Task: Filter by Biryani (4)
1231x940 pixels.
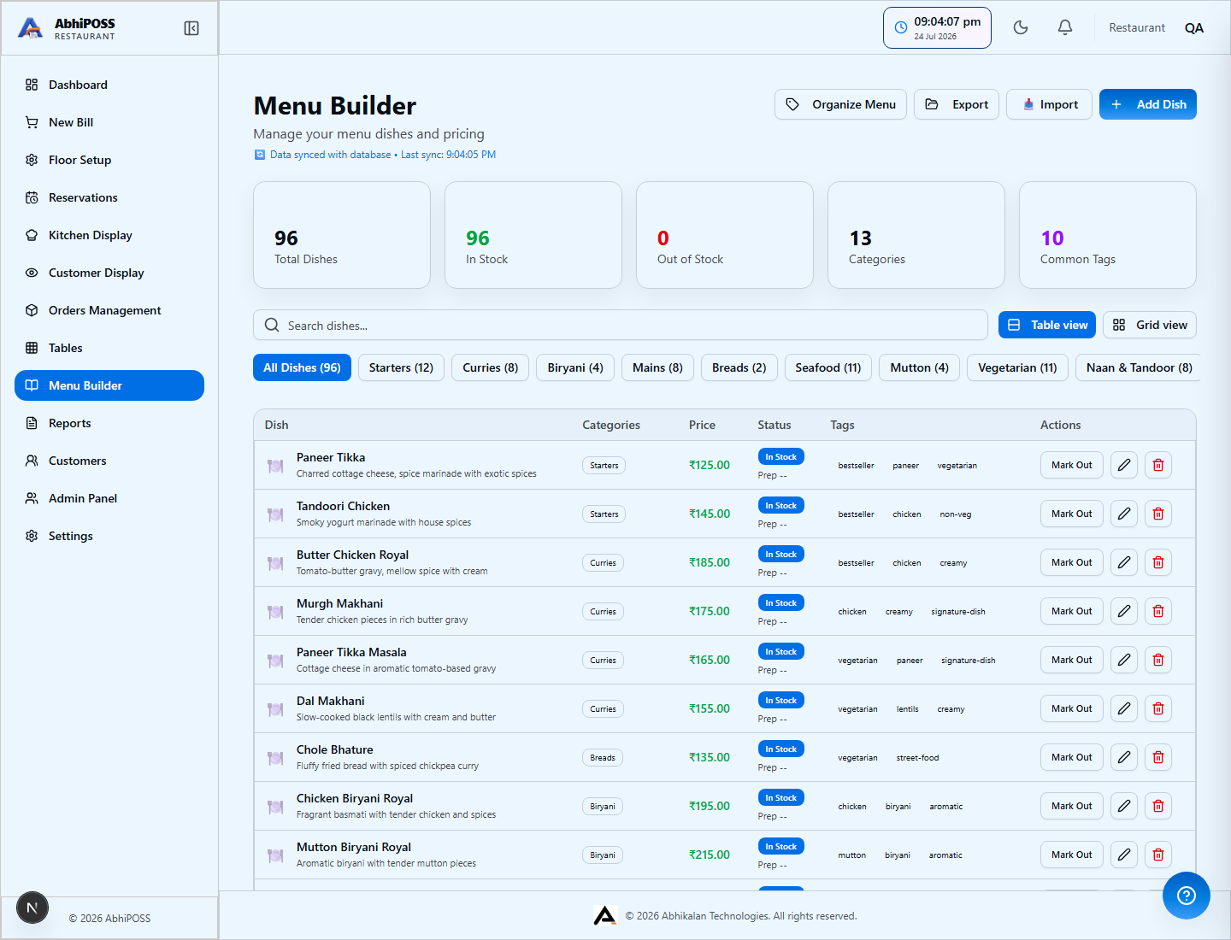Action: point(575,367)
